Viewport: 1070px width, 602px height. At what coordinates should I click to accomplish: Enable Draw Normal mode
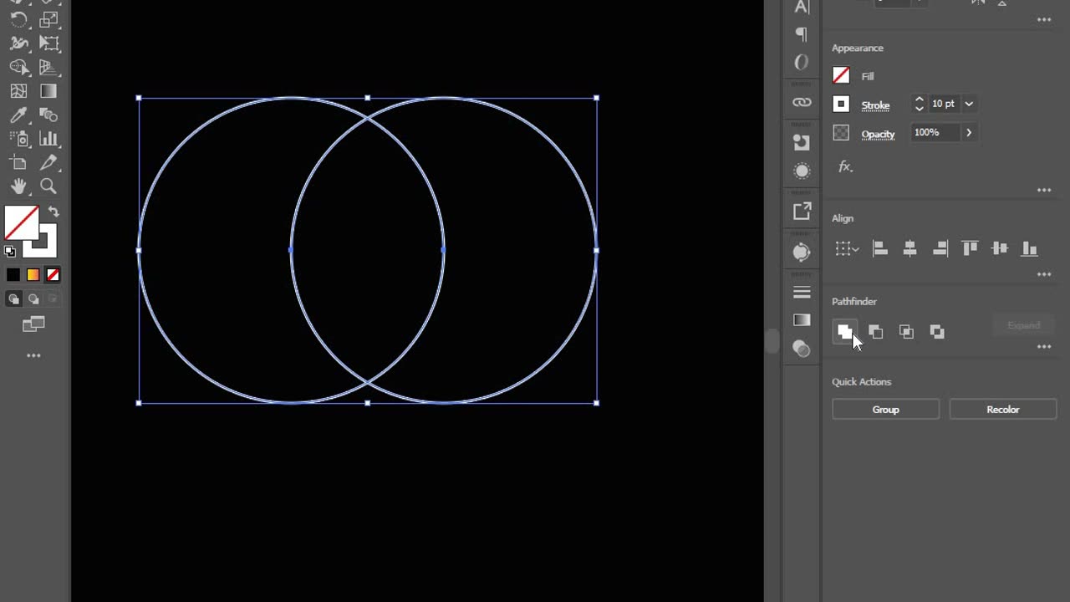(13, 299)
